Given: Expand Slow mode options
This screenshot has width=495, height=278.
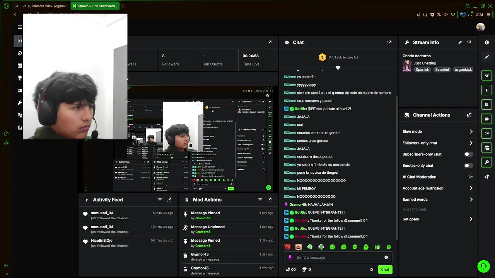Looking at the screenshot, I should 471,132.
